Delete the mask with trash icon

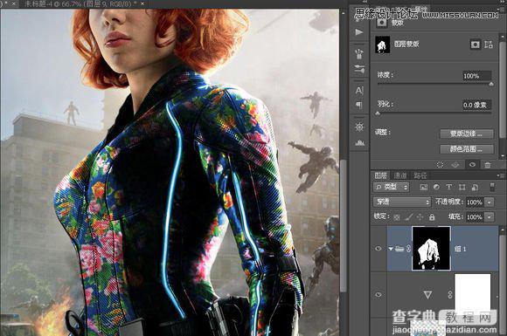[487, 165]
